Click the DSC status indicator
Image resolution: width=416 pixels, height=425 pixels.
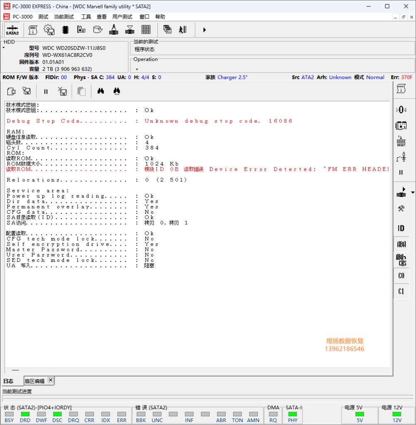(57, 414)
